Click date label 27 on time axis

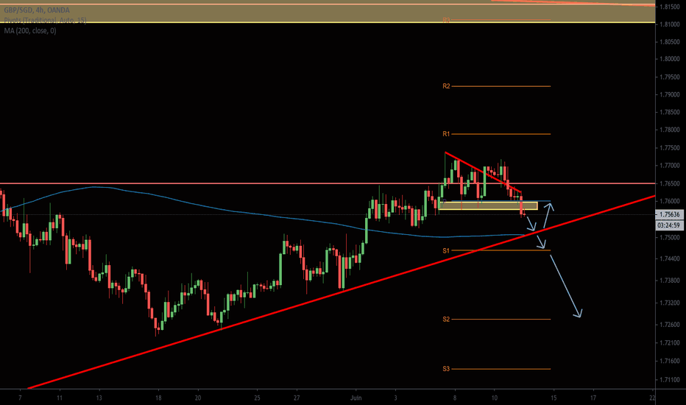coord(297,398)
